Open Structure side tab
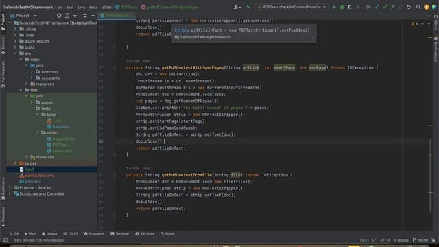Viewport: 439px width, 247px height. pos(3,216)
